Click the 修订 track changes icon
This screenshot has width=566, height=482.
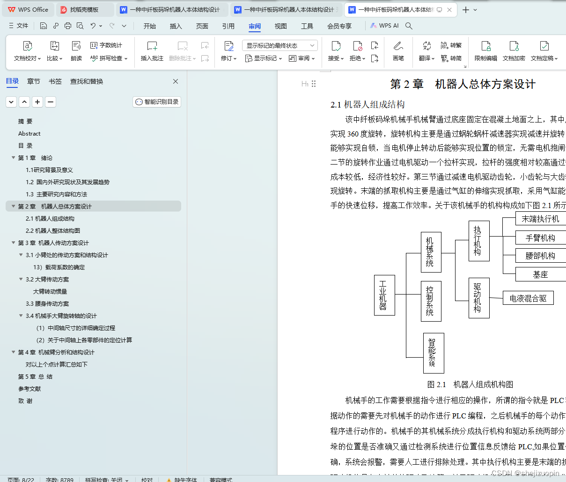(x=229, y=46)
